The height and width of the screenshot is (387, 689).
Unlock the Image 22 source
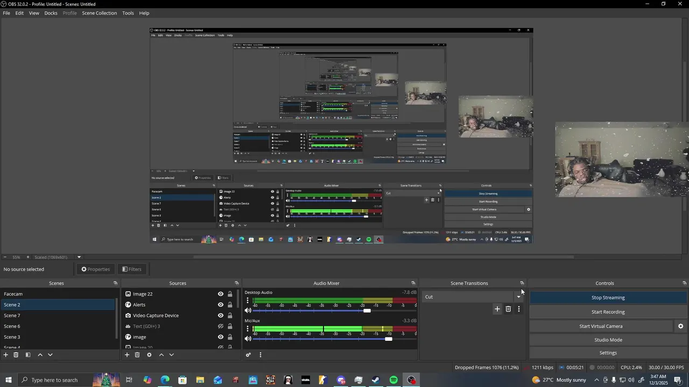(230, 294)
